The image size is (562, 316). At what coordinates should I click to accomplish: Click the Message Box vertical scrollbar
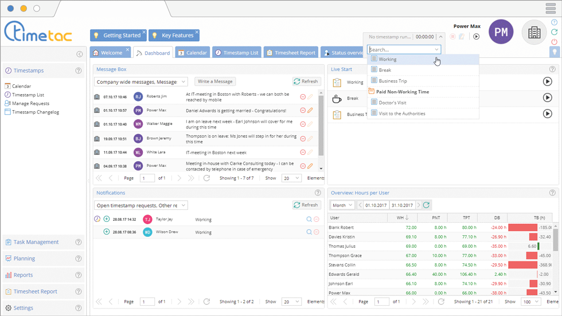pos(321,126)
